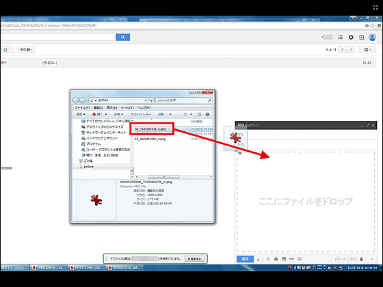Click Explorer address refresh button
Image resolution: width=383 pixels, height=287 pixels.
(151, 100)
